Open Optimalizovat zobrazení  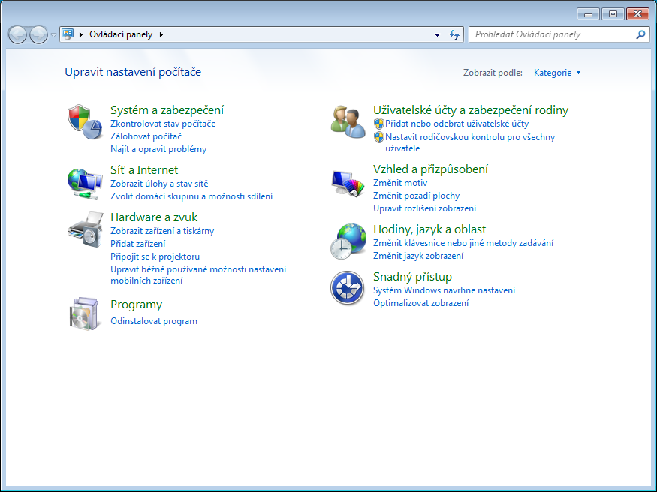[x=420, y=303]
